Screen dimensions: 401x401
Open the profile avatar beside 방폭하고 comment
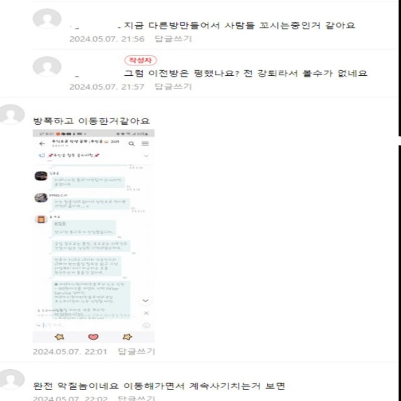pos(12,114)
